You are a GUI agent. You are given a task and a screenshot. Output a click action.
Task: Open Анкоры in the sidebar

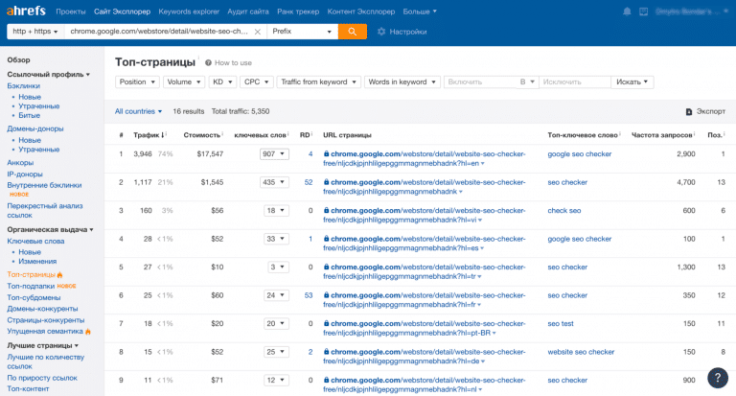point(20,163)
